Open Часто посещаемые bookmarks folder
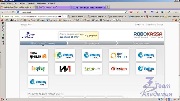This screenshot has height=101, width=180. point(137,17)
